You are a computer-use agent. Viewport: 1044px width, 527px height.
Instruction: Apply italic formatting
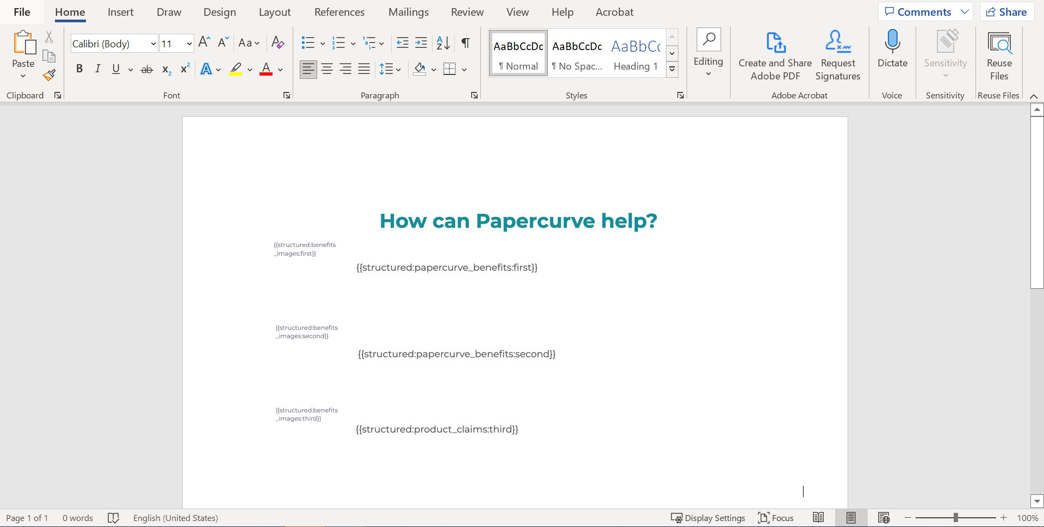(97, 69)
